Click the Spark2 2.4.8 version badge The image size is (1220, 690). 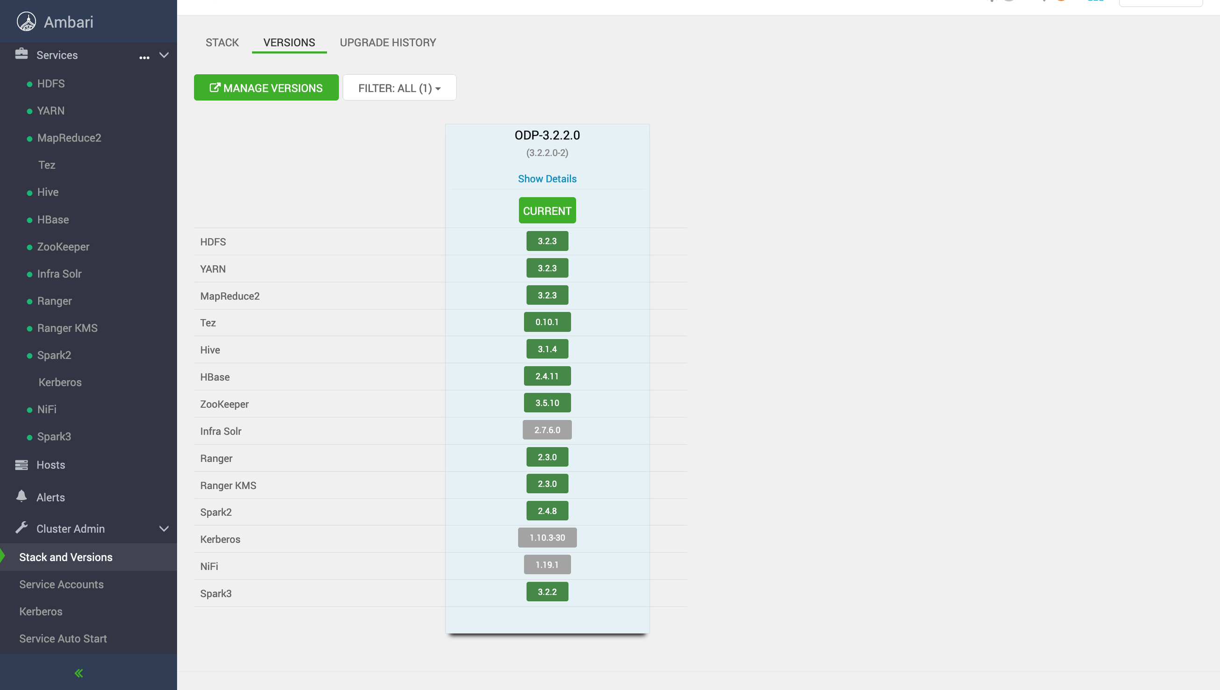[x=547, y=511]
